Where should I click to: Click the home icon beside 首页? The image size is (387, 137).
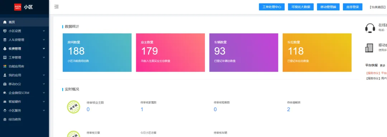(x=5, y=22)
